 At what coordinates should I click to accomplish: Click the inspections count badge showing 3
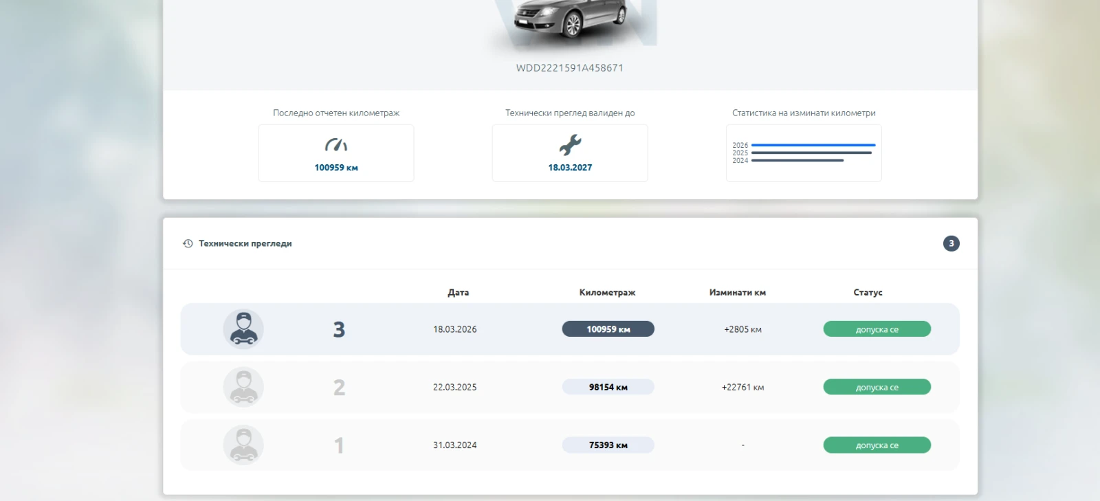951,243
